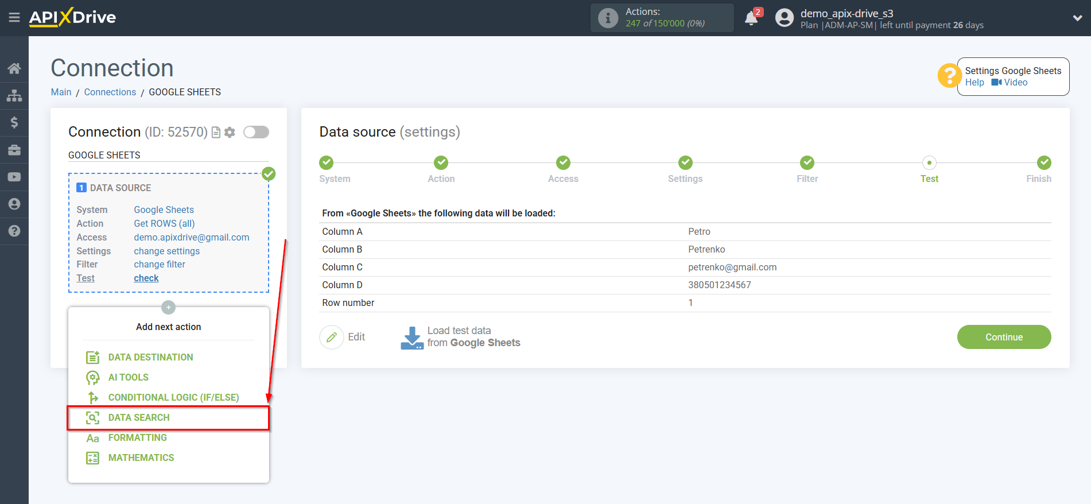
Task: Click the yellow question mark help icon
Action: tap(949, 75)
